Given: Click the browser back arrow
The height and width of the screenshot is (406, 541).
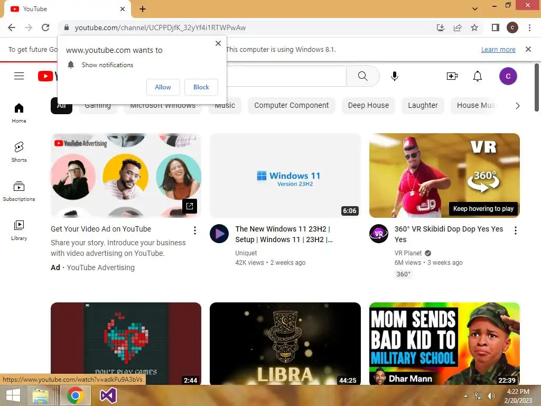Looking at the screenshot, I should click(x=12, y=27).
